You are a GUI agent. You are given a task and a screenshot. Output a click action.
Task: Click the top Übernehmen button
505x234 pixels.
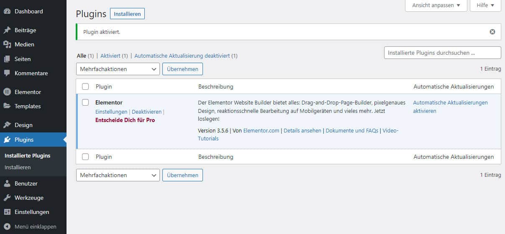coord(182,69)
